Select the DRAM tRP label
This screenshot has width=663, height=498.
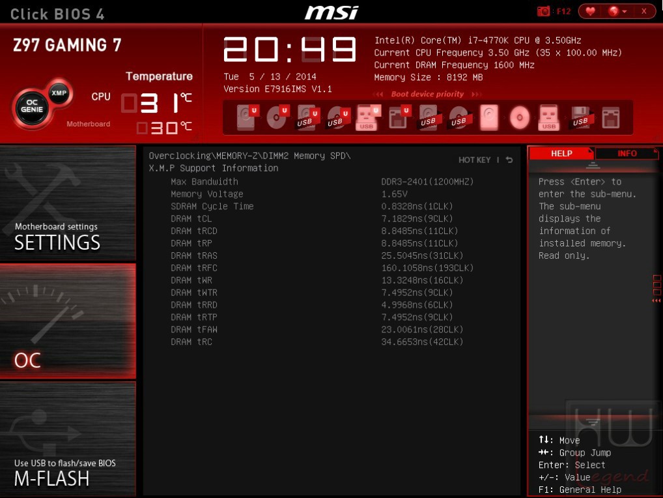[191, 243]
